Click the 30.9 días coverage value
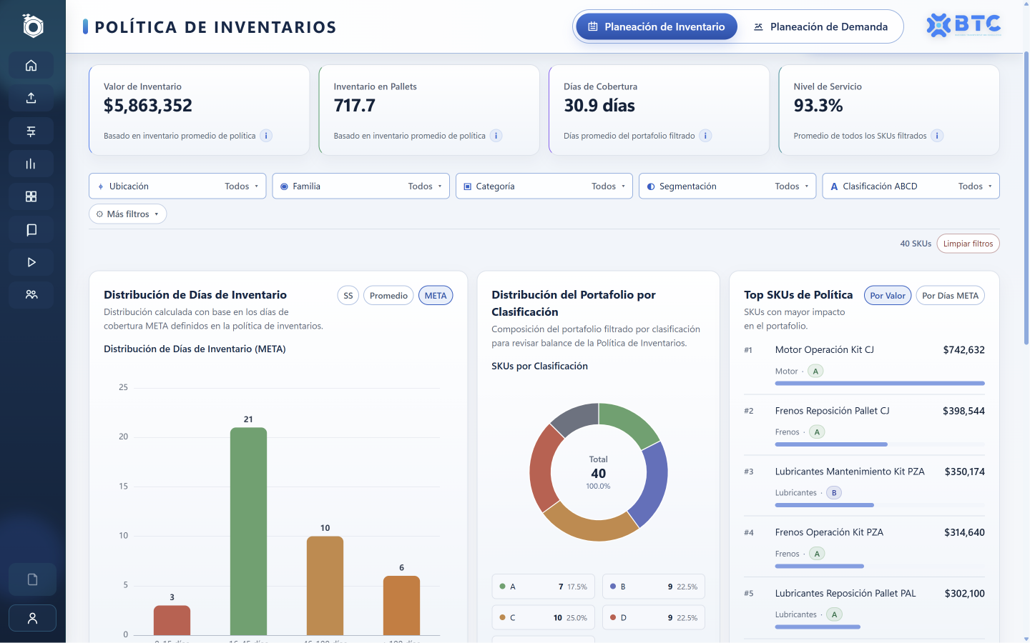This screenshot has width=1030, height=643. click(x=599, y=106)
